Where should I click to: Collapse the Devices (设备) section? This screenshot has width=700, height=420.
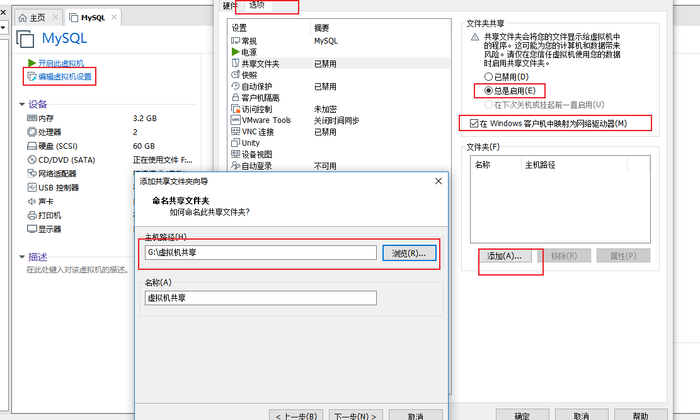pyautogui.click(x=22, y=105)
